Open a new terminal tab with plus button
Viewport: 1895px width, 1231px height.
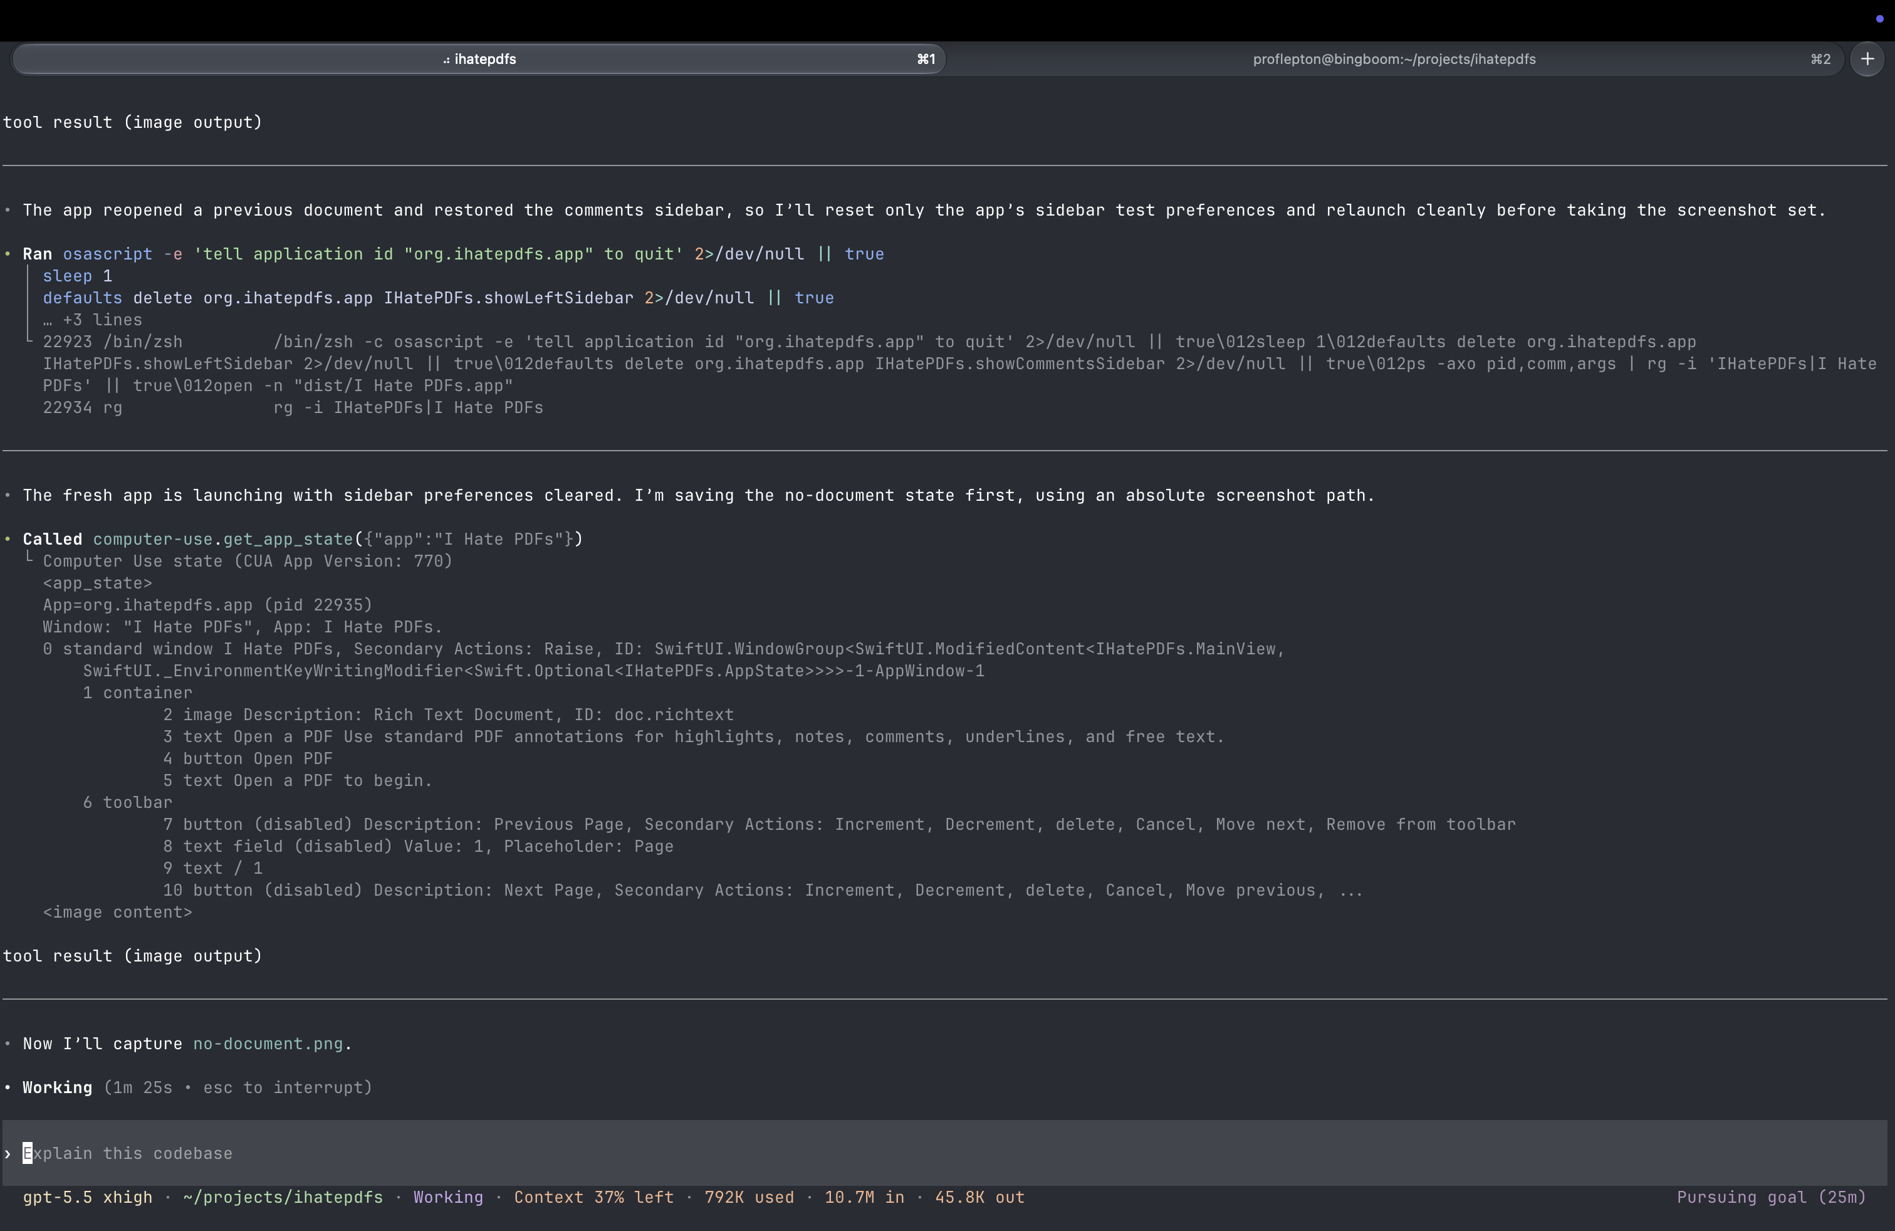(x=1867, y=59)
